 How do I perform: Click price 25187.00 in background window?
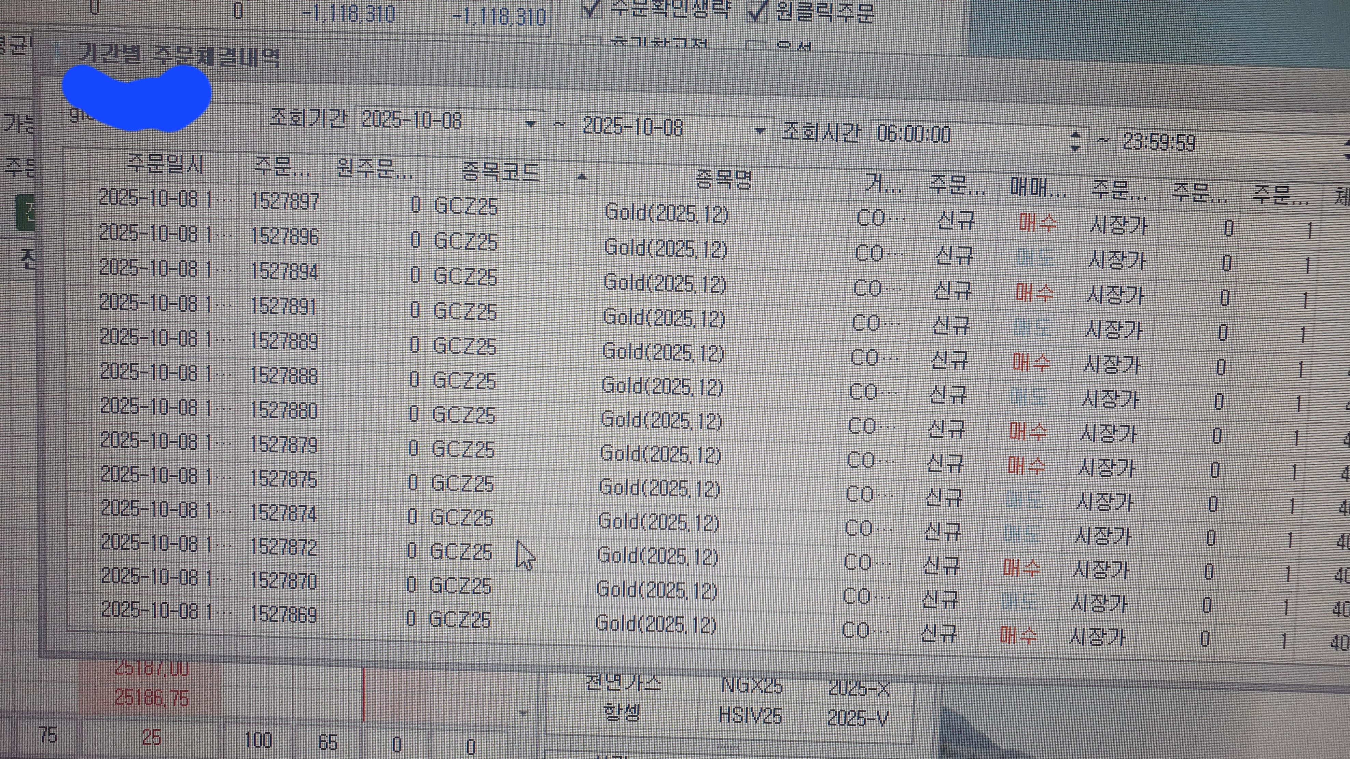click(x=151, y=669)
